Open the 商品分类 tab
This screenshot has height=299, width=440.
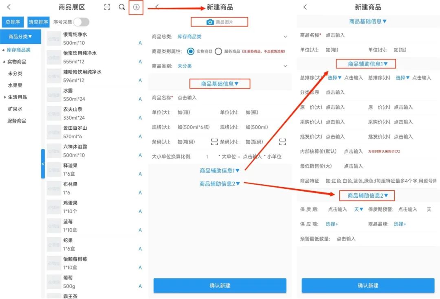pos(20,37)
